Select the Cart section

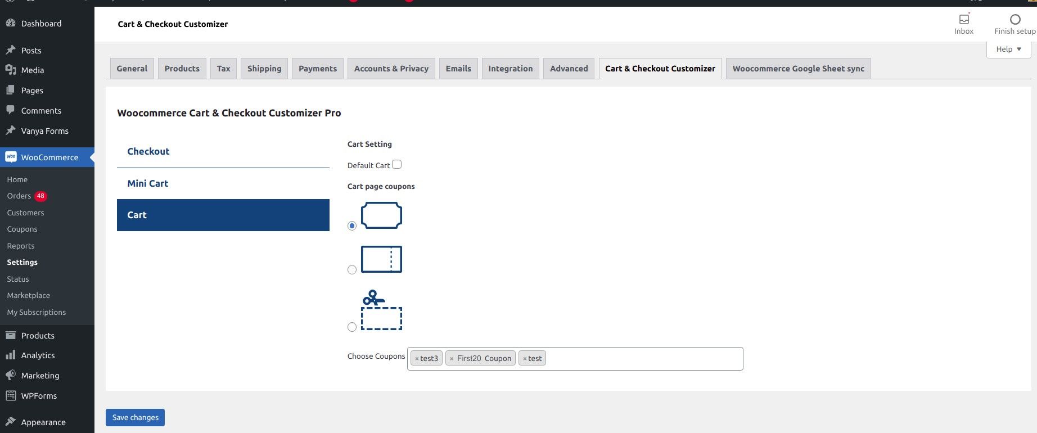pyautogui.click(x=223, y=215)
